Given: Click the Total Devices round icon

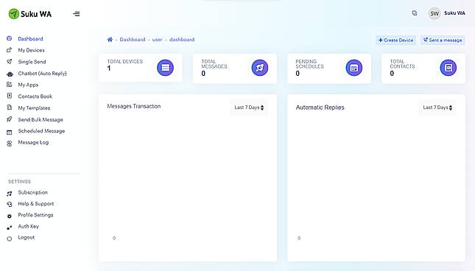Looking at the screenshot, I should [166, 68].
